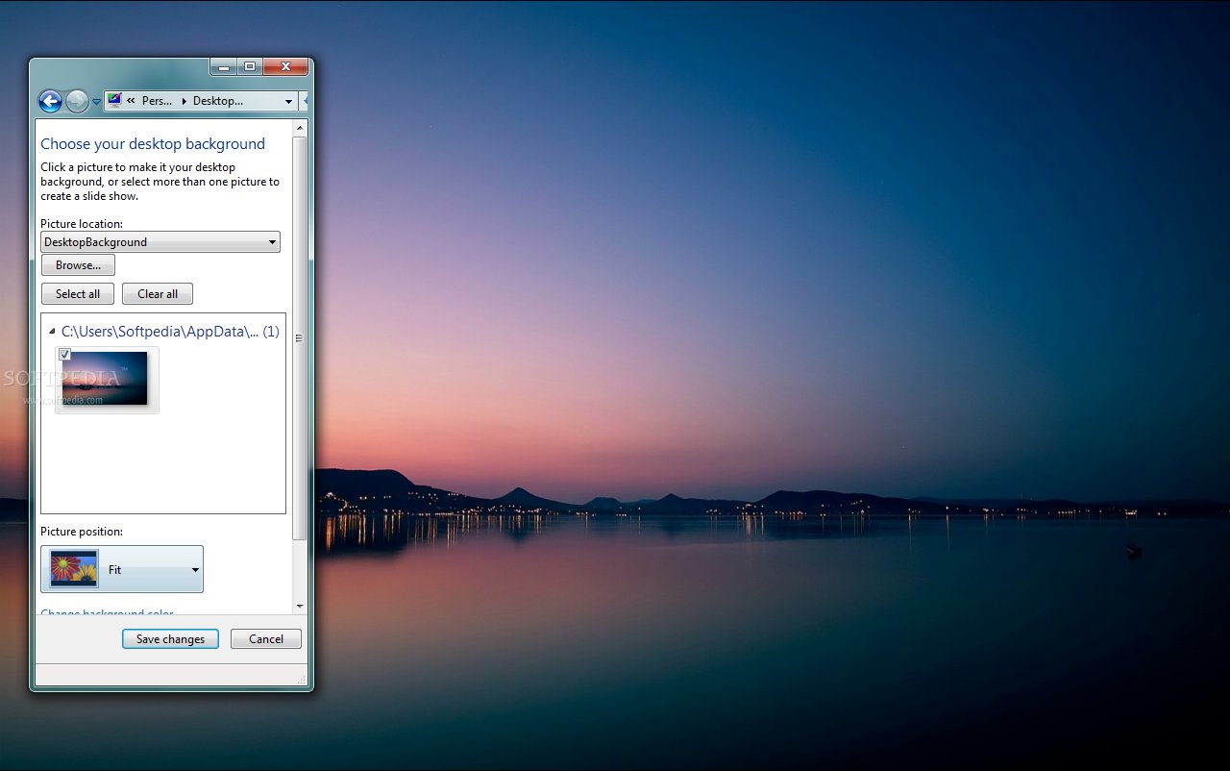Select the sunset lake wallpaper thumbnail
Image resolution: width=1230 pixels, height=771 pixels.
pyautogui.click(x=106, y=379)
